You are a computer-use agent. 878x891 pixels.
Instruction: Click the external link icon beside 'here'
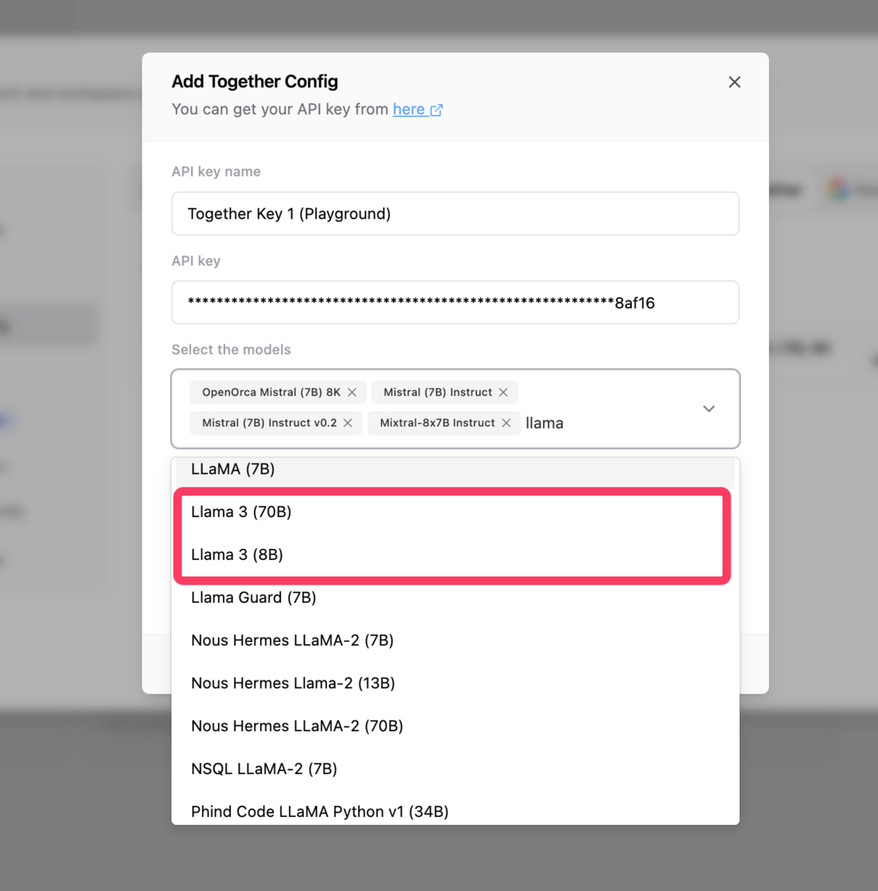point(436,110)
